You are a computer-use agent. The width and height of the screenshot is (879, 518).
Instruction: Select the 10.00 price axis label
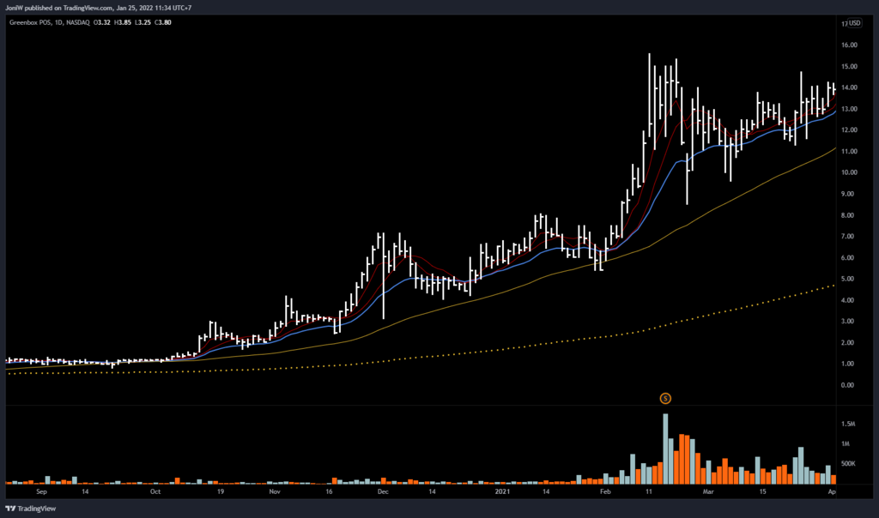pos(850,172)
